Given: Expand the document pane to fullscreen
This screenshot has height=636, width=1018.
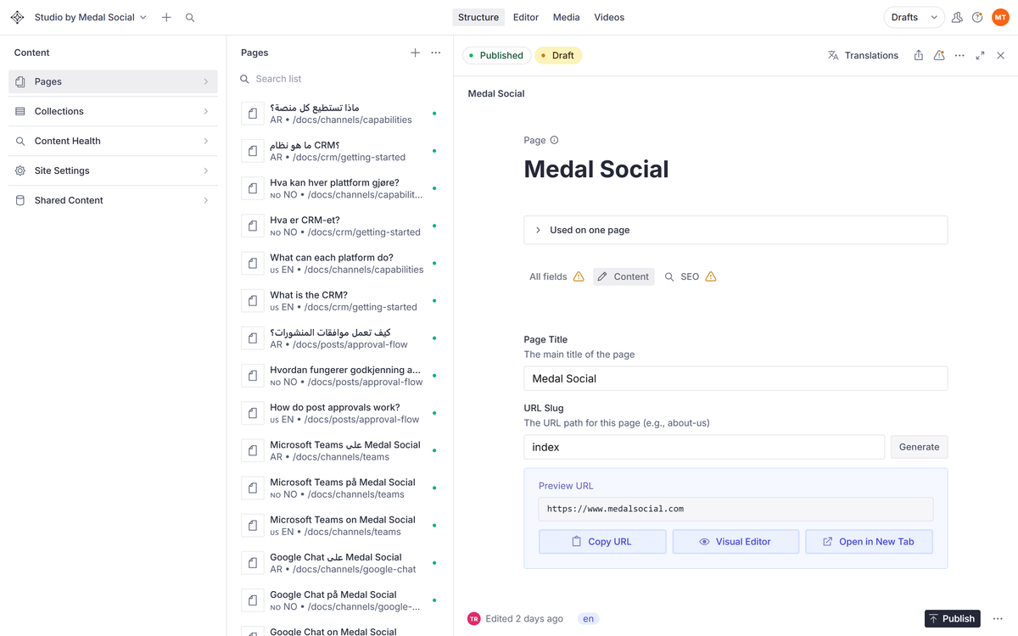Looking at the screenshot, I should click(980, 55).
